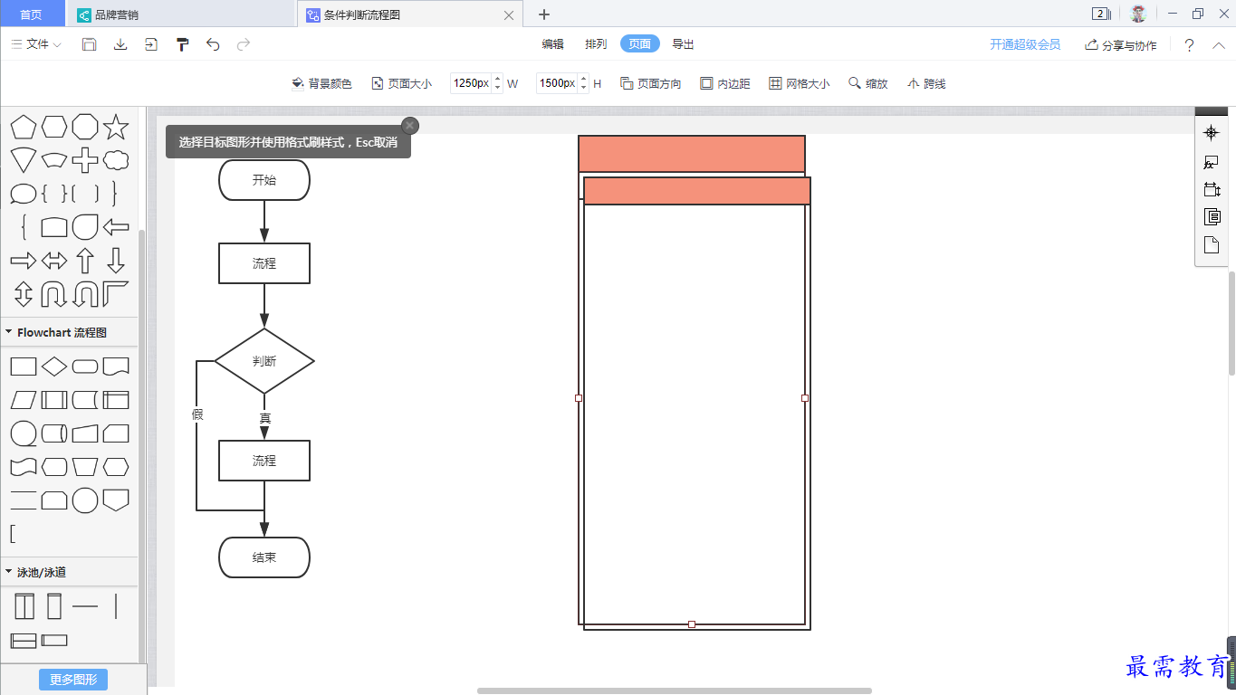The height and width of the screenshot is (695, 1236).
Task: Collapse the Flowchart 流程图 section
Action: pyautogui.click(x=9, y=332)
